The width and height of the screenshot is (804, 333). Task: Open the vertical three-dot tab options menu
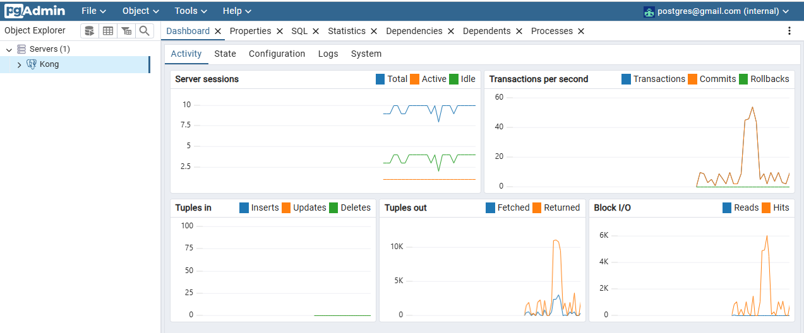coord(789,31)
